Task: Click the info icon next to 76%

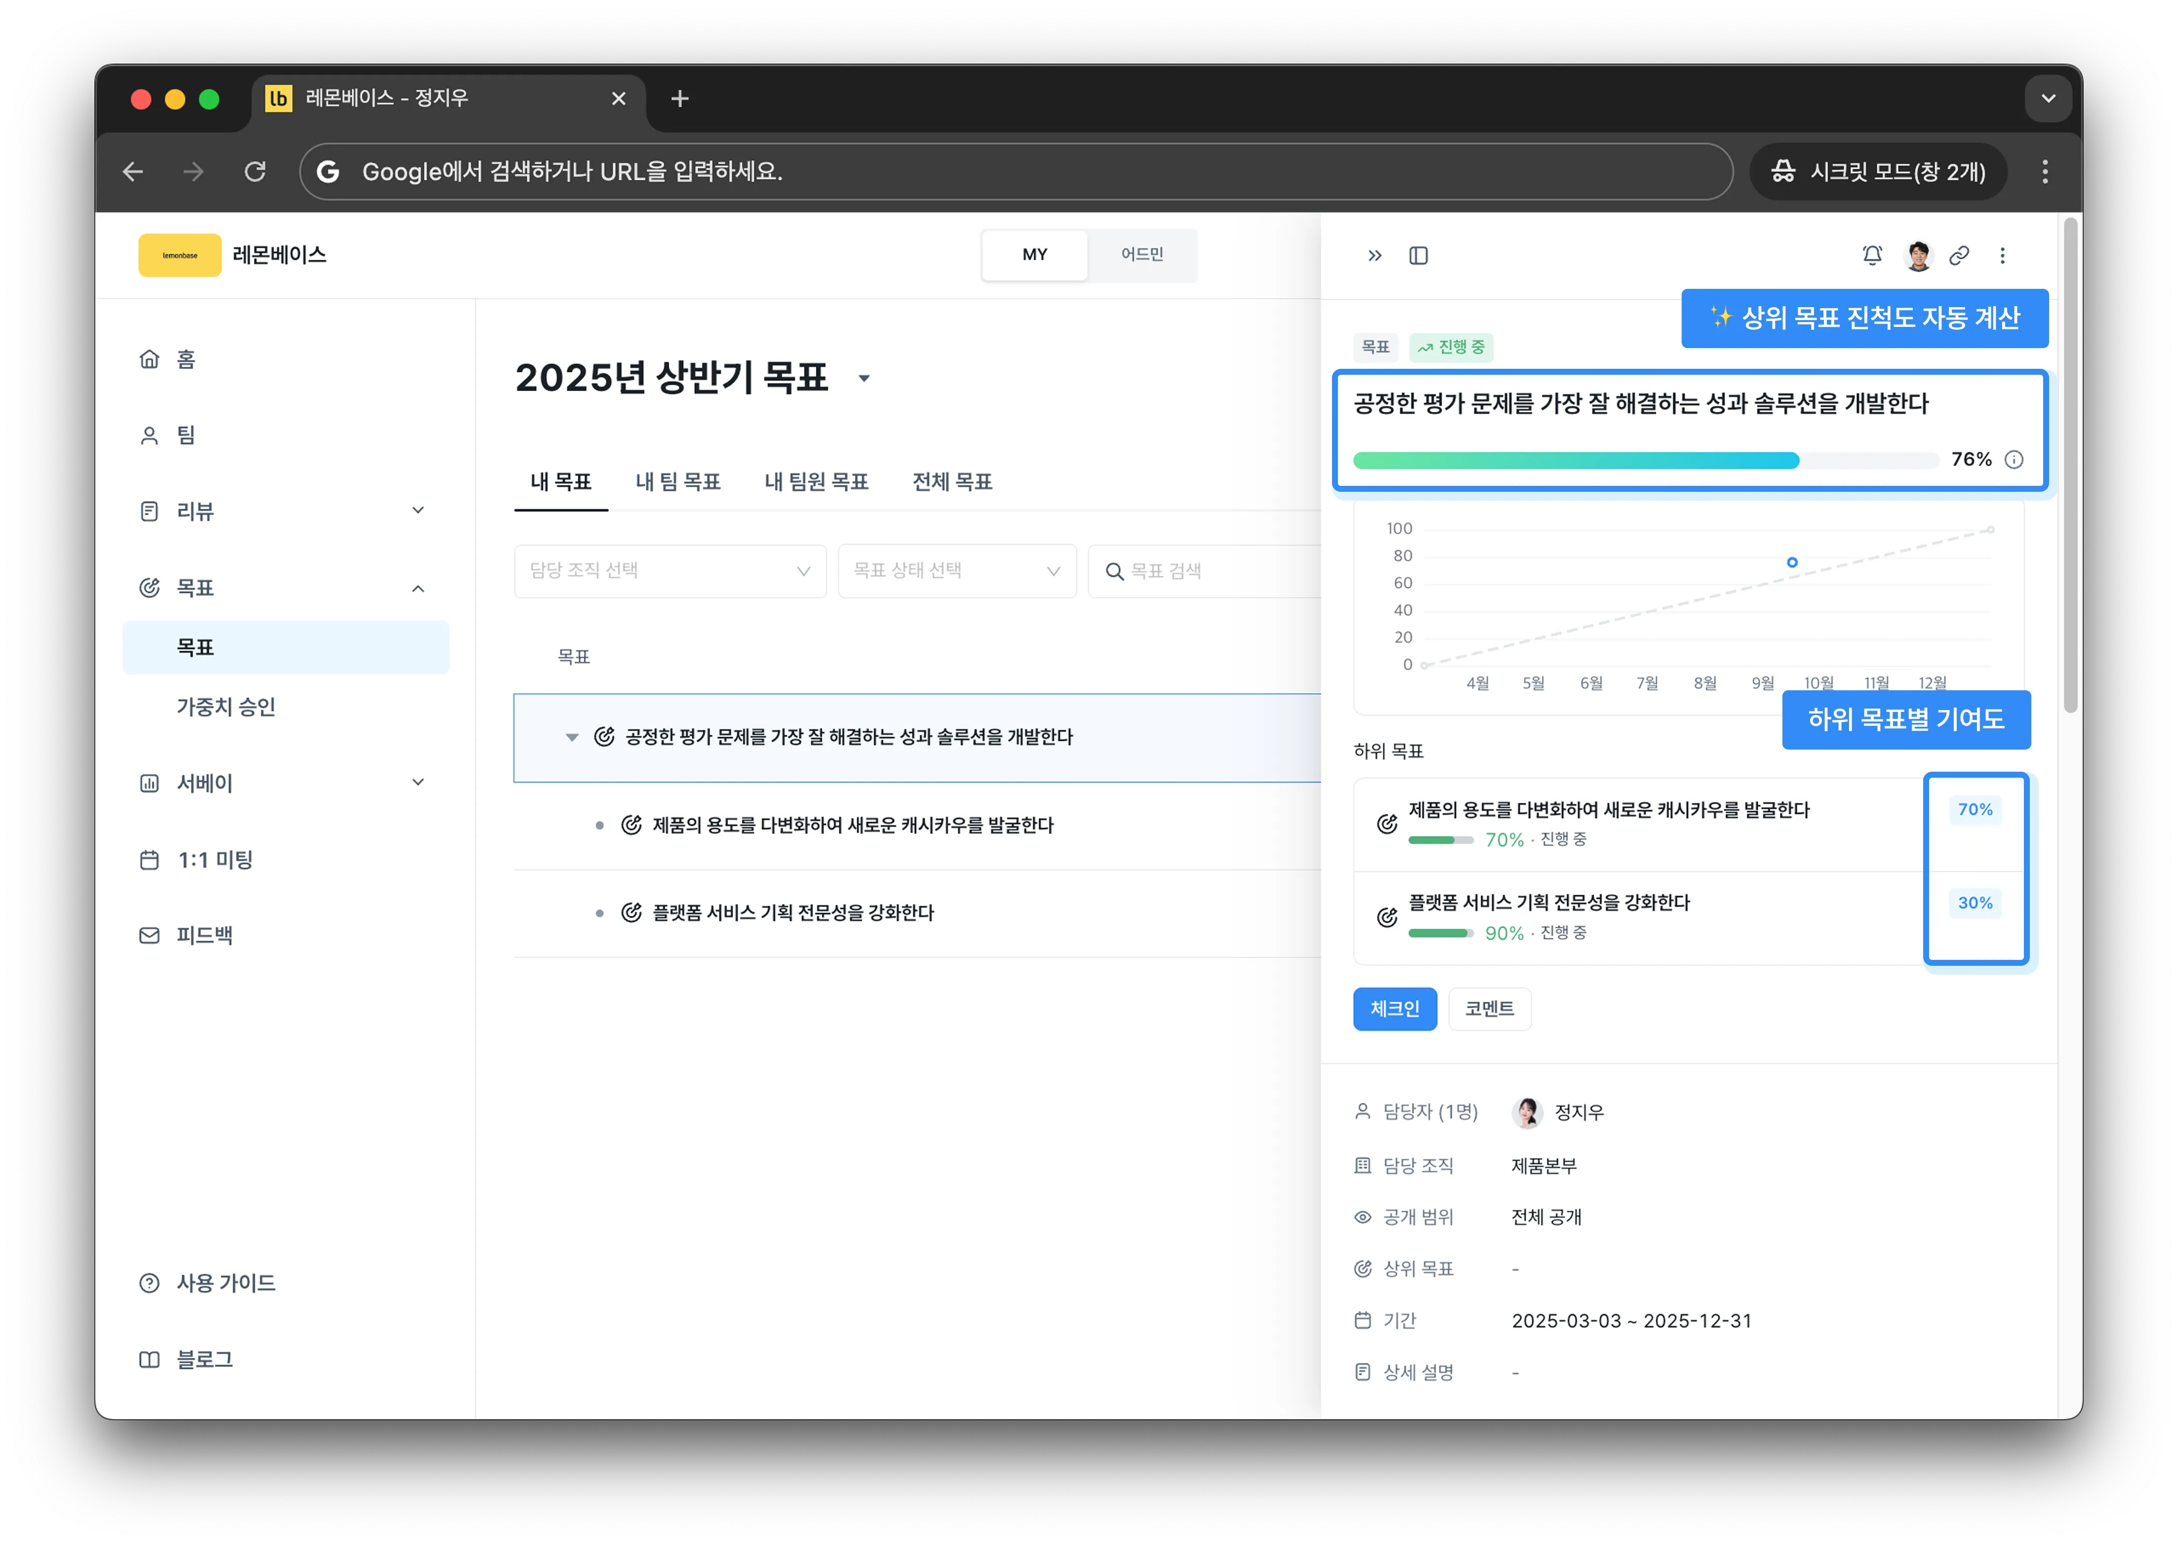Action: 2014,460
